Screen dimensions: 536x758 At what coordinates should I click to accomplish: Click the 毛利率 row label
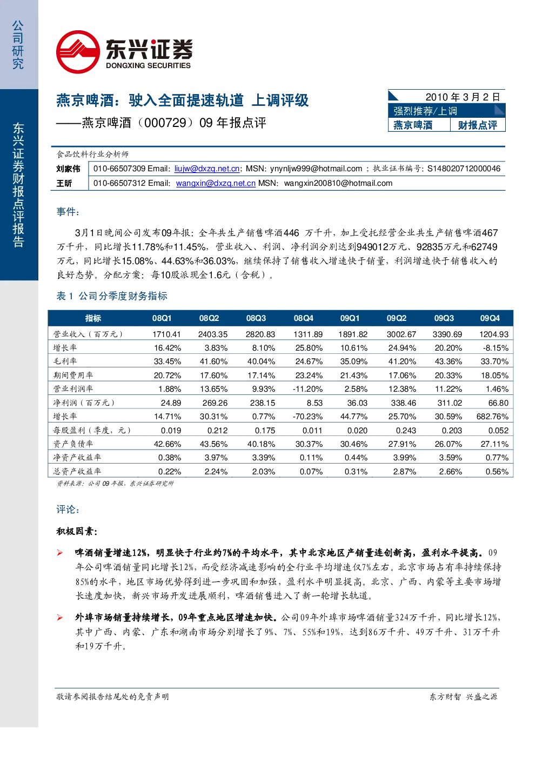pos(65,361)
